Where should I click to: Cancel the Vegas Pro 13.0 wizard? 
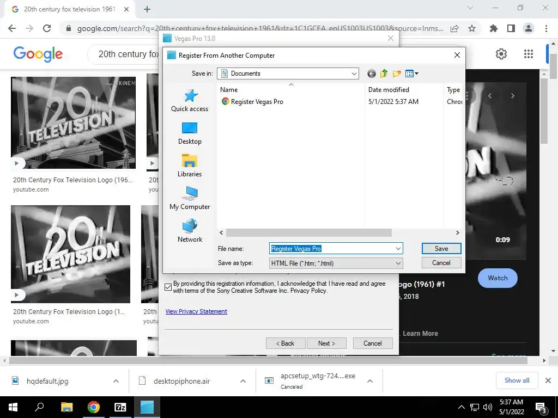[x=373, y=343]
